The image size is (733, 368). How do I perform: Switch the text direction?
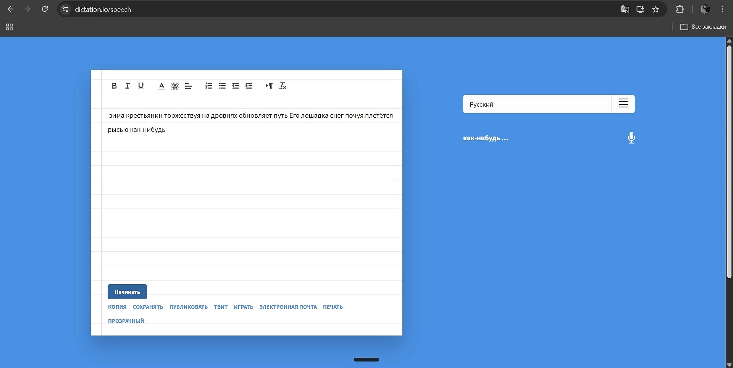269,86
